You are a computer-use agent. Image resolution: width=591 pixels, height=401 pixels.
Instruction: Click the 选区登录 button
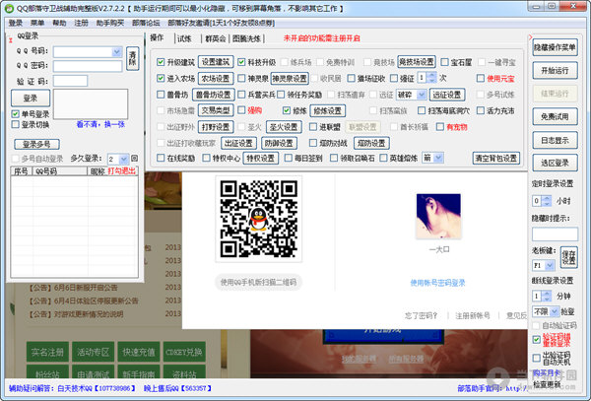pyautogui.click(x=555, y=163)
